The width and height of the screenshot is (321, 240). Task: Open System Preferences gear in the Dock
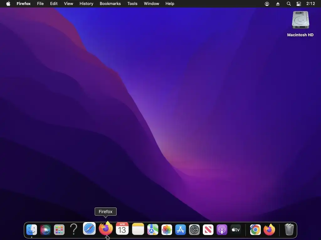point(194,230)
